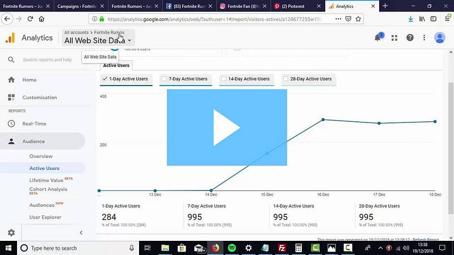The image size is (454, 255).
Task: Open Audience Overview report
Action: (41, 156)
